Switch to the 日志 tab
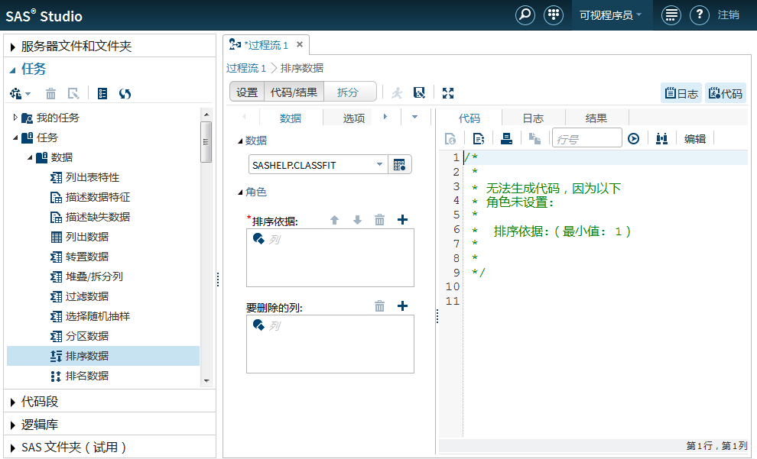Screen dimensions: 757x459 (533, 118)
